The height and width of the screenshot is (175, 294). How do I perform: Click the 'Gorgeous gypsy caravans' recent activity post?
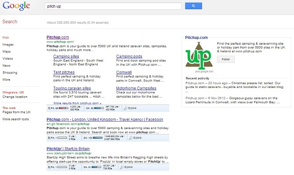(x=233, y=100)
